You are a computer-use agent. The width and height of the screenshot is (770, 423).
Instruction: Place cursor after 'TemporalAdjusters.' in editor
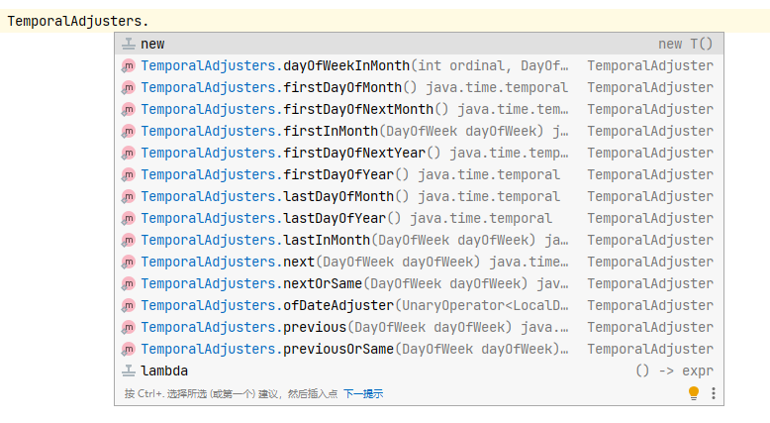148,21
